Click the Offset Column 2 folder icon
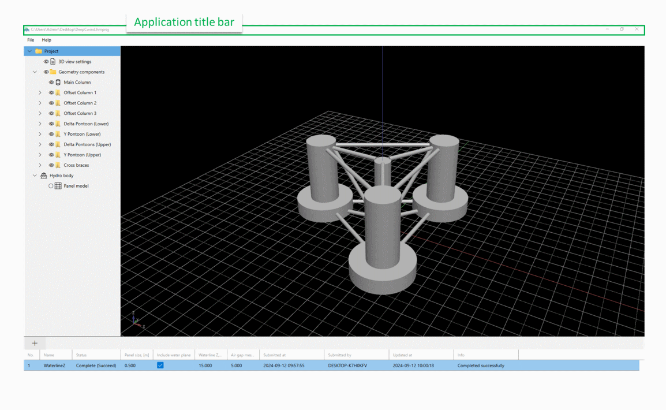Viewport: 666px width, 410px height. click(x=58, y=103)
